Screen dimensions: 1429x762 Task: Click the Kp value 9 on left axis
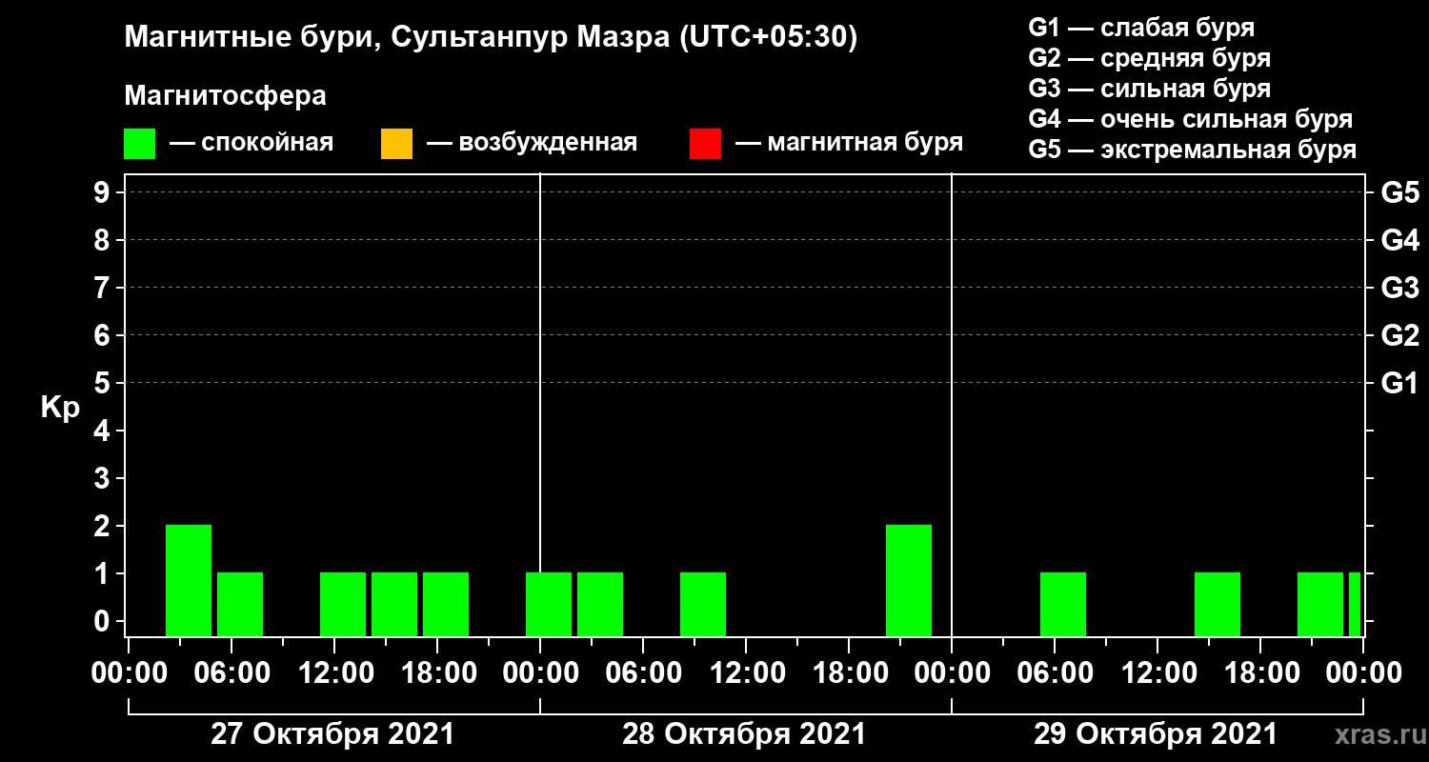tap(104, 192)
